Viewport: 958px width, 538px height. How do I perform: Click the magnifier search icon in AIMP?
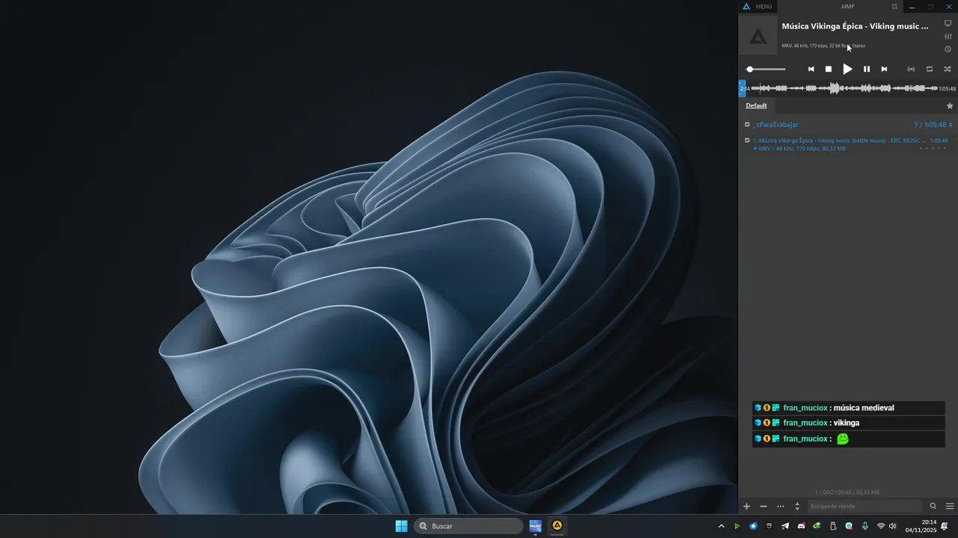click(933, 507)
